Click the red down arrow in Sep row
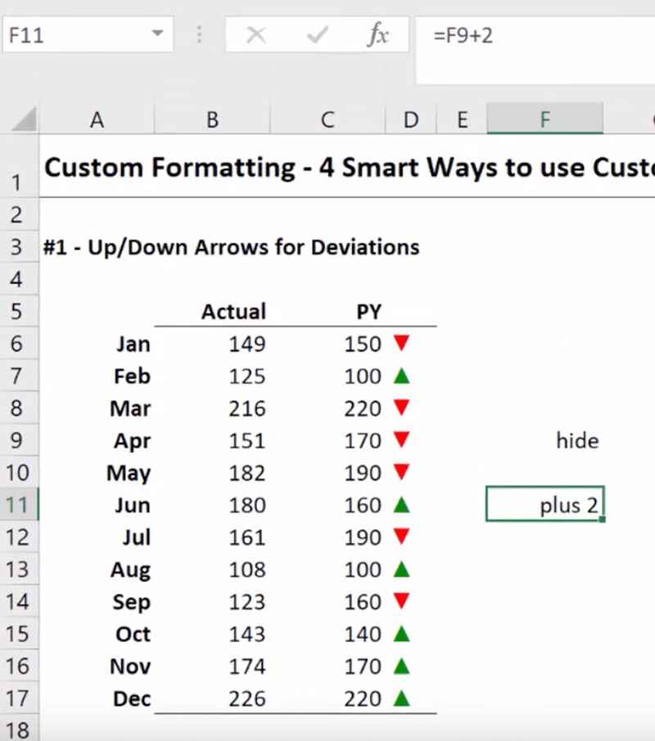The image size is (655, 741). tap(400, 602)
